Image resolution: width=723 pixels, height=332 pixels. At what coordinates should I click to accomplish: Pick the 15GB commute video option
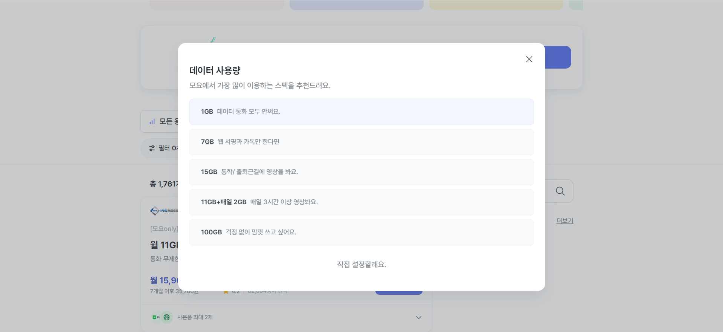[361, 172]
